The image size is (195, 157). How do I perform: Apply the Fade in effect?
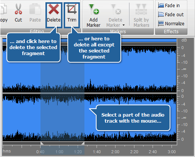point(169,6)
